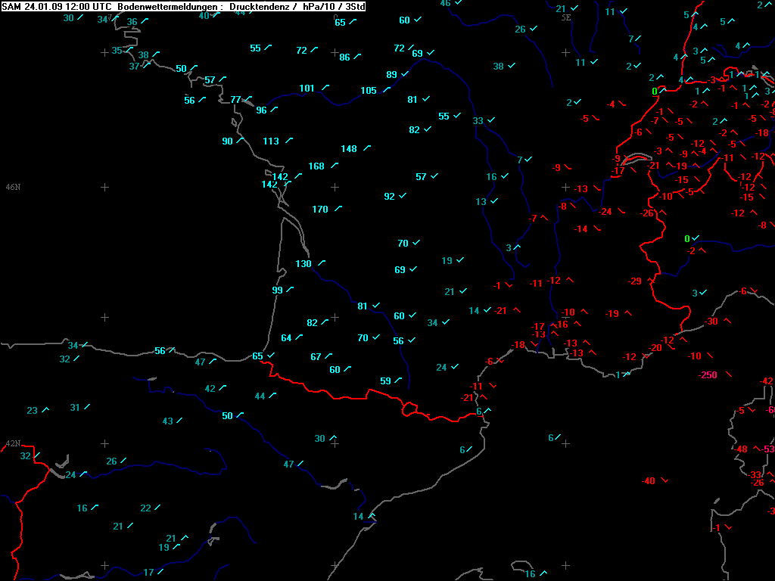This screenshot has height=581, width=775.
Task: Click the tendency symbol beside value 92
Action: [403, 196]
